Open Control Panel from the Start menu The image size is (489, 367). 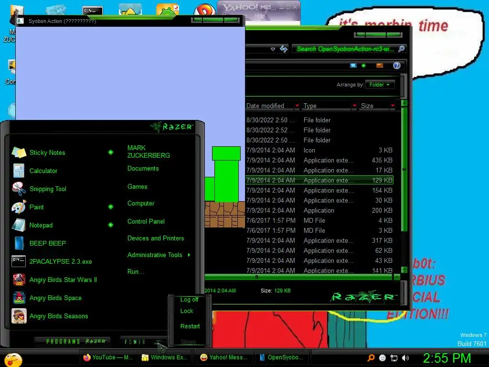coord(146,222)
